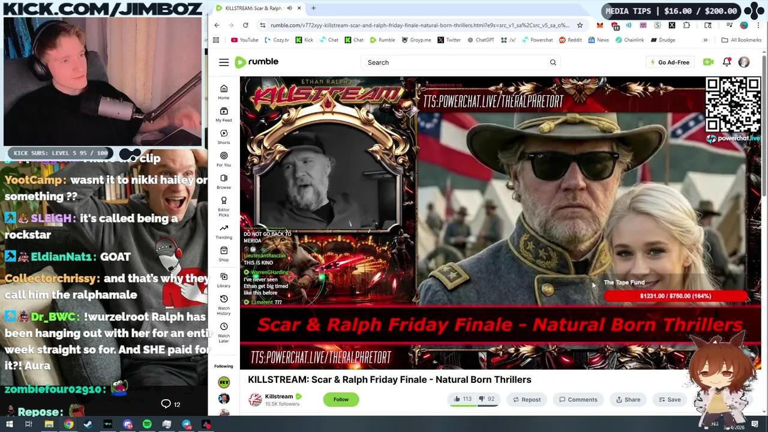Open Cozy.tv bookmark

tap(276, 40)
